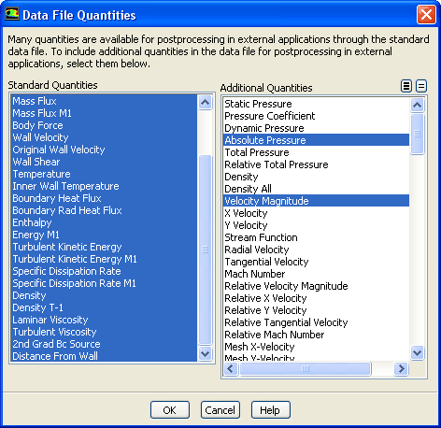Click the Additional Quantities vertical scrollbar thumb
The height and width of the screenshot is (428, 441).
click(418, 134)
